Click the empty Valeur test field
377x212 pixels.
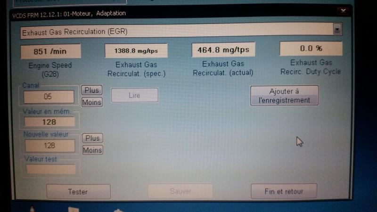point(51,169)
